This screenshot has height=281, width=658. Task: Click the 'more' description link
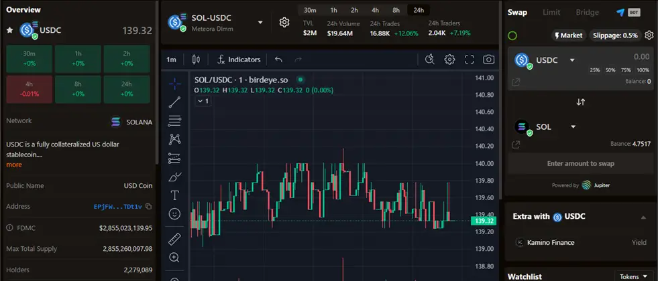click(14, 165)
